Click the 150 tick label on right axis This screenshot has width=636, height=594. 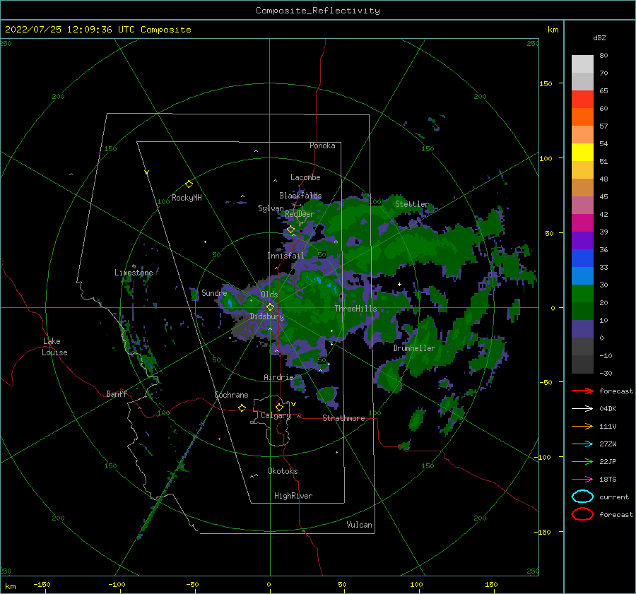pos(546,83)
